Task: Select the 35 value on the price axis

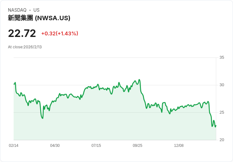Action: tap(222, 57)
